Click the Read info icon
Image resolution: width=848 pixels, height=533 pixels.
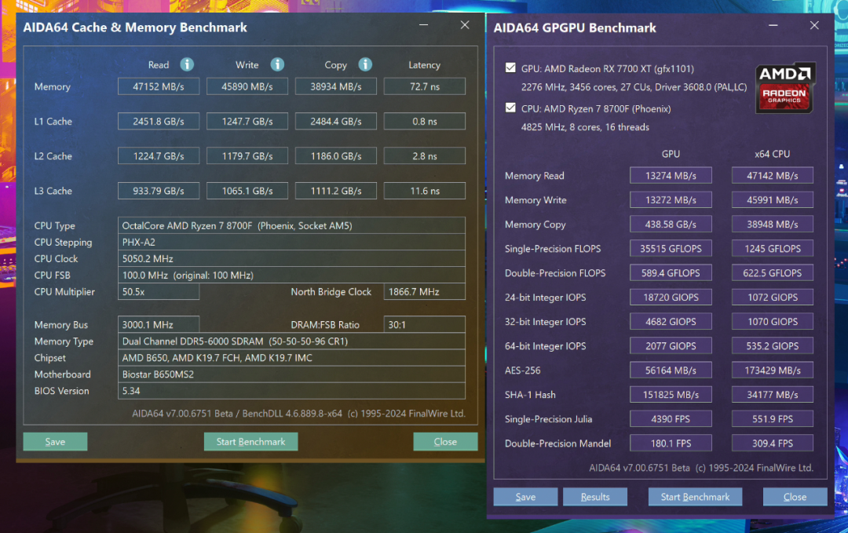(x=187, y=64)
